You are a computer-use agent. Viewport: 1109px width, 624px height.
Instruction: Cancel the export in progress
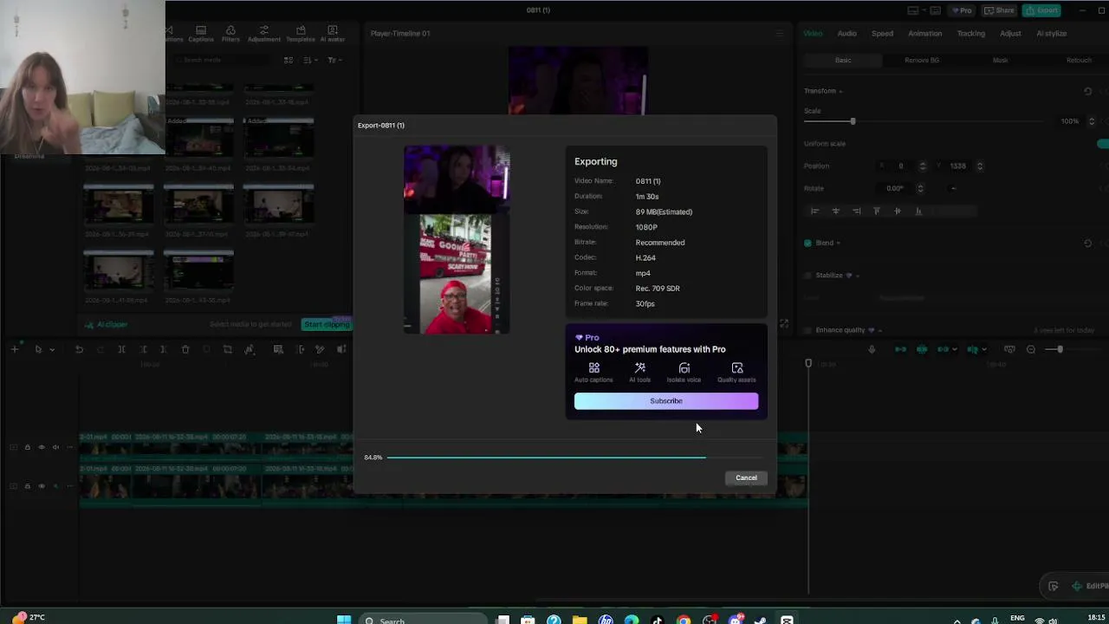tap(746, 478)
